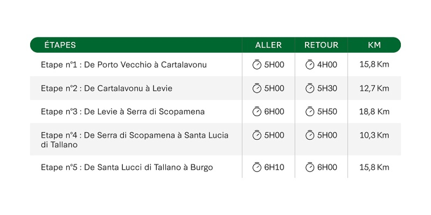Viewport: 431px width, 215px height.
Task: Click the 18,8 Km distance value
Action: click(x=374, y=111)
